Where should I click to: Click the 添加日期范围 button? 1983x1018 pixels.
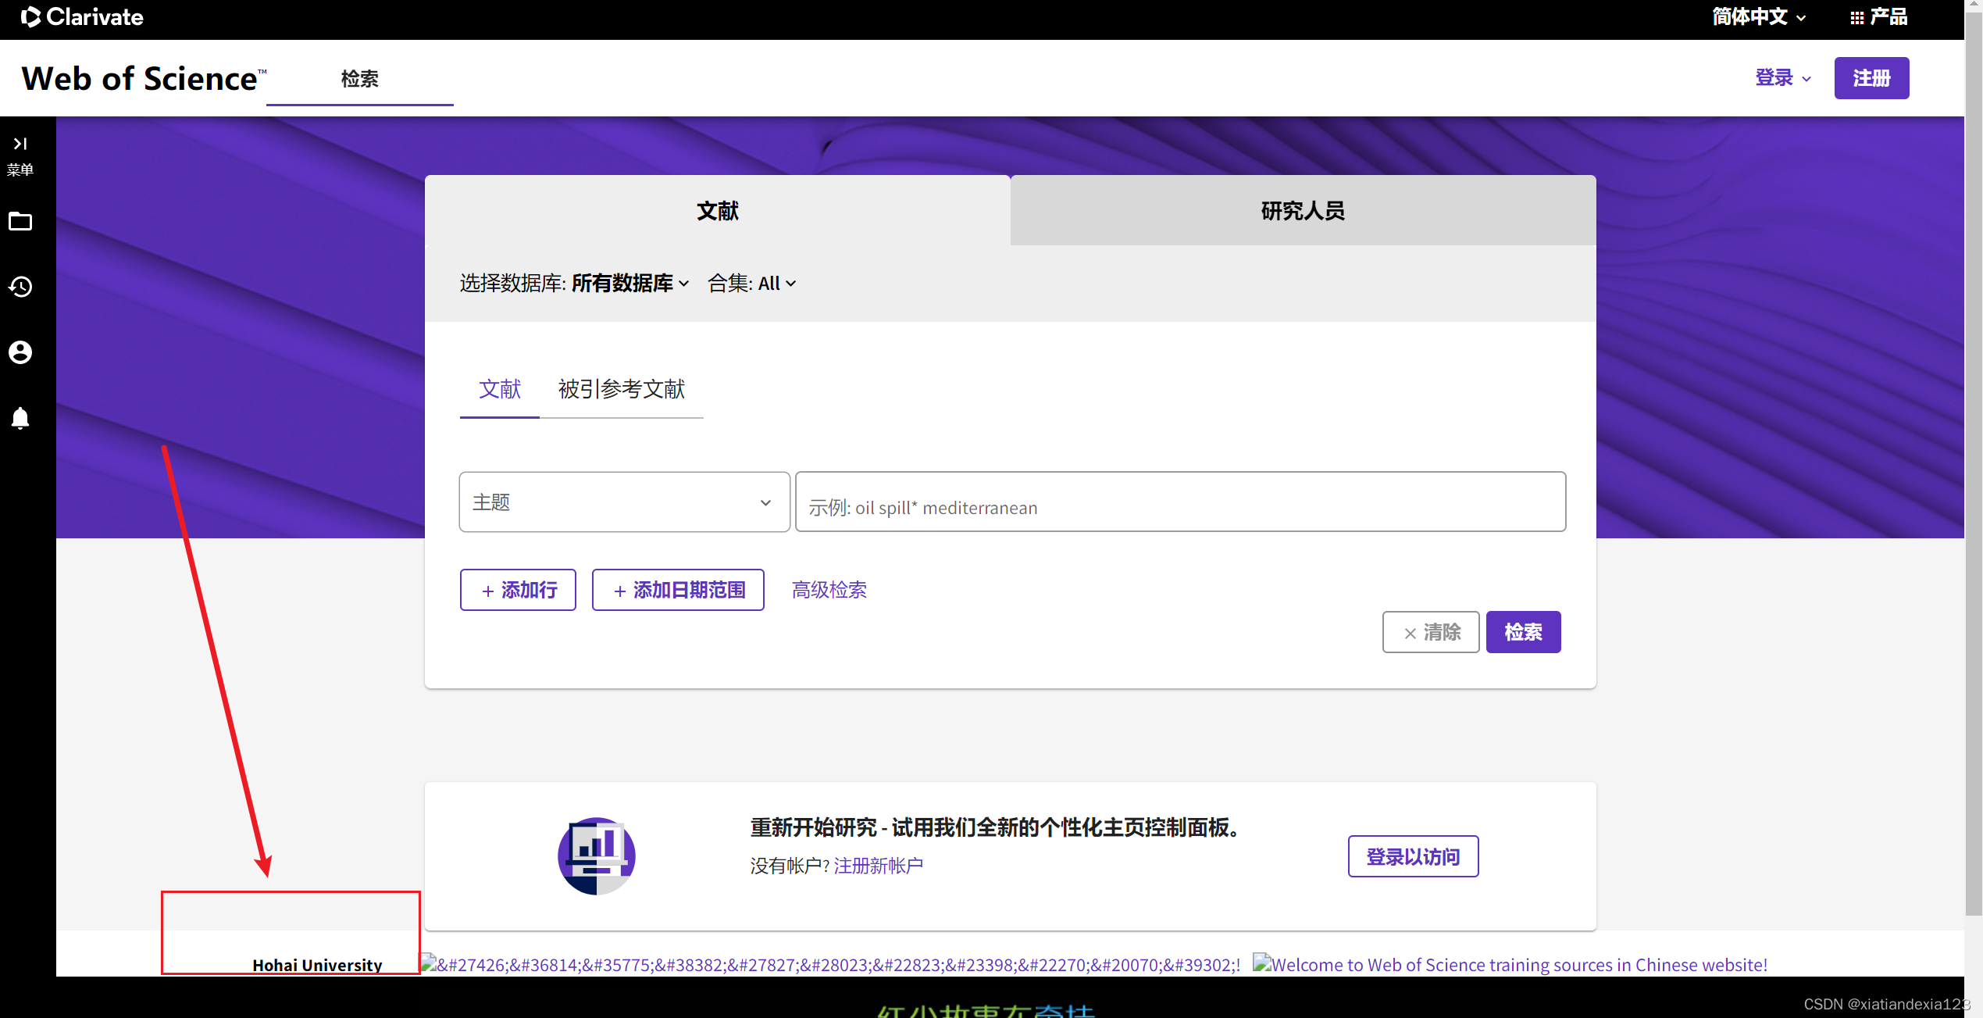point(678,591)
